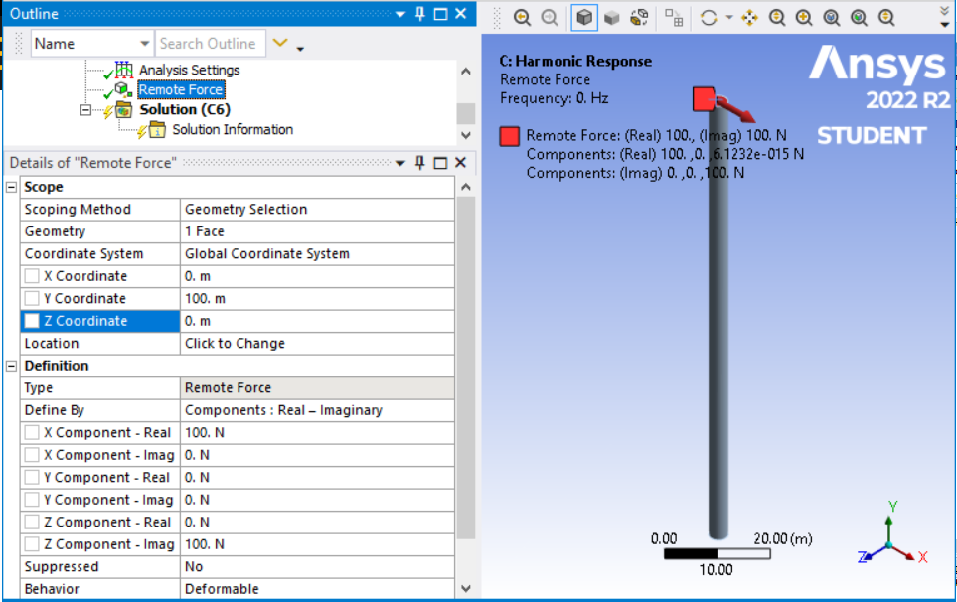Pin the Outline panel
Image resolution: width=957 pixels, height=602 pixels.
(420, 14)
